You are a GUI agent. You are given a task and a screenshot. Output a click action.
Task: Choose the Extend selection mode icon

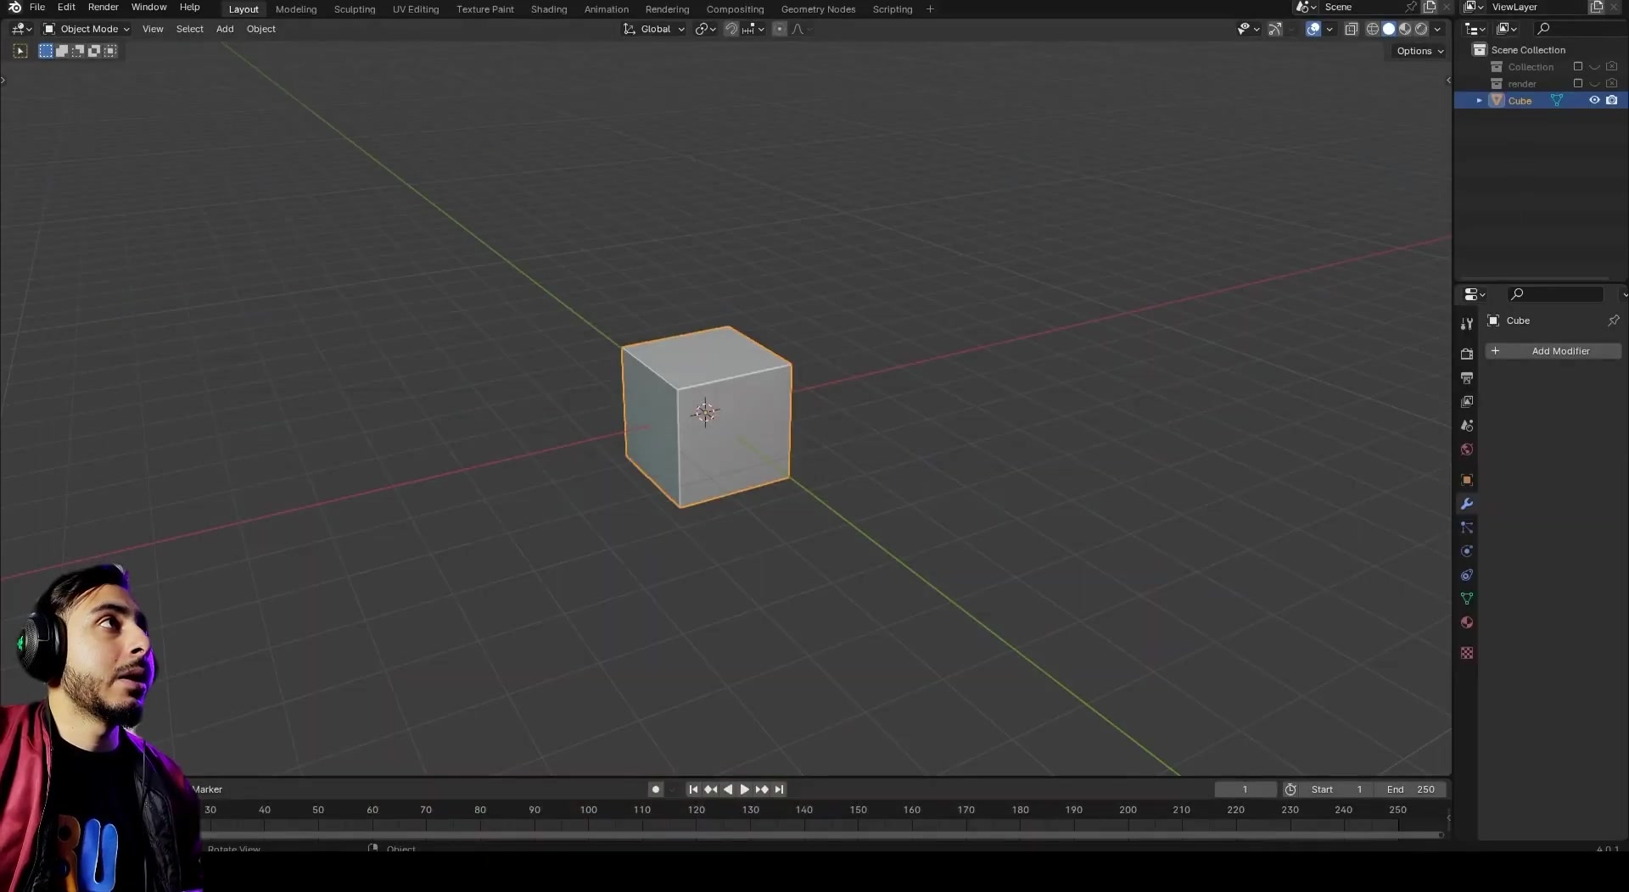pos(62,51)
